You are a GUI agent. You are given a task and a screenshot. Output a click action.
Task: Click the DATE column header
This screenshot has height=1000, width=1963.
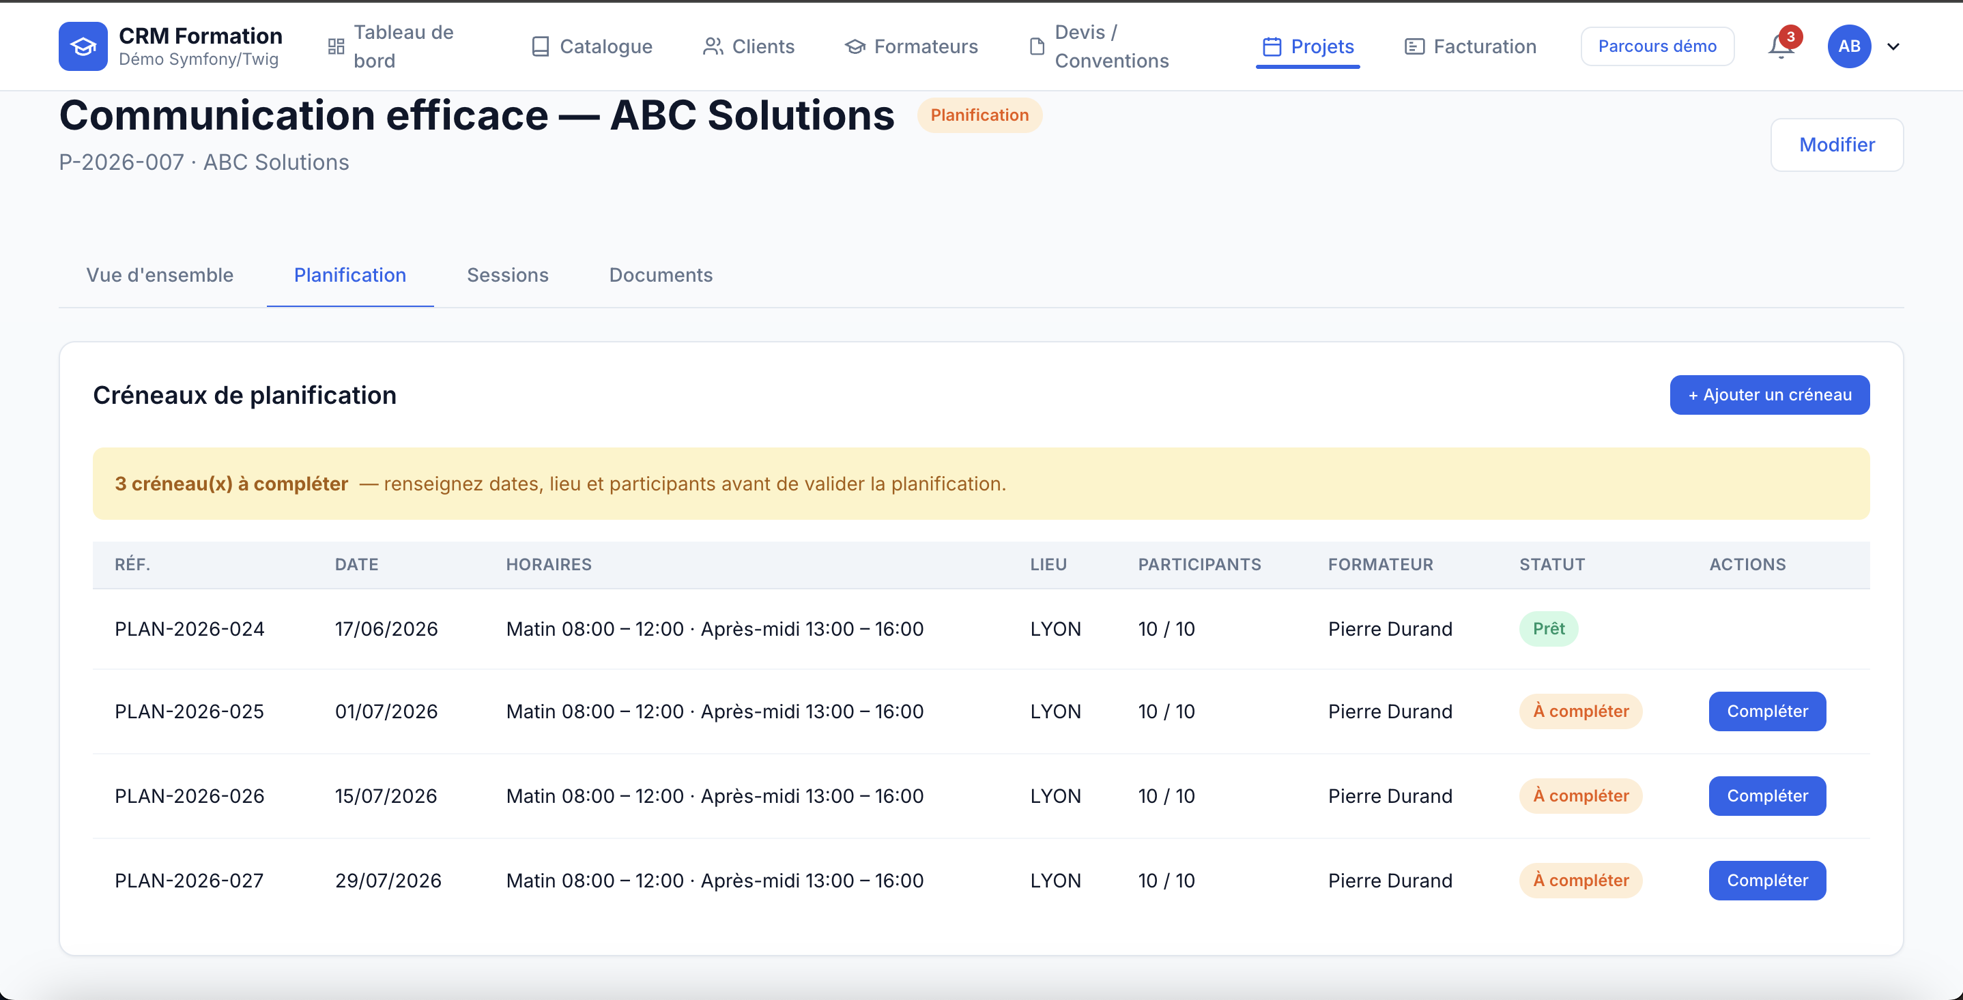[x=357, y=564]
